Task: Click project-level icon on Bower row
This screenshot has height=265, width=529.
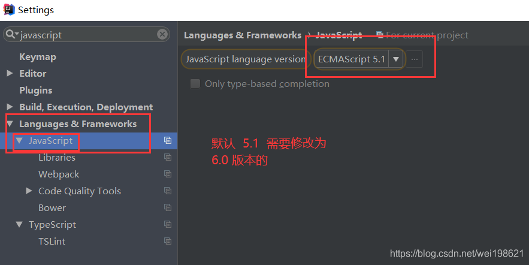Action: point(168,207)
